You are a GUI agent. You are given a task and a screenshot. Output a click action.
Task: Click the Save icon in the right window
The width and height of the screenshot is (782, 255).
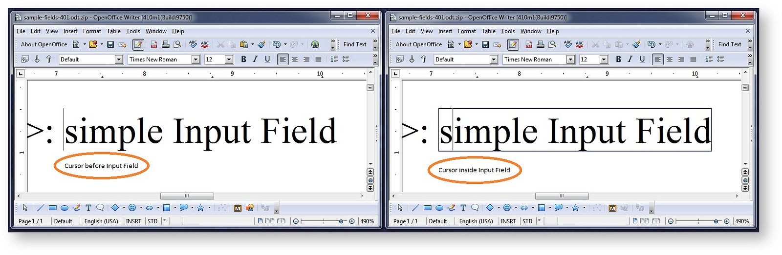click(x=485, y=44)
